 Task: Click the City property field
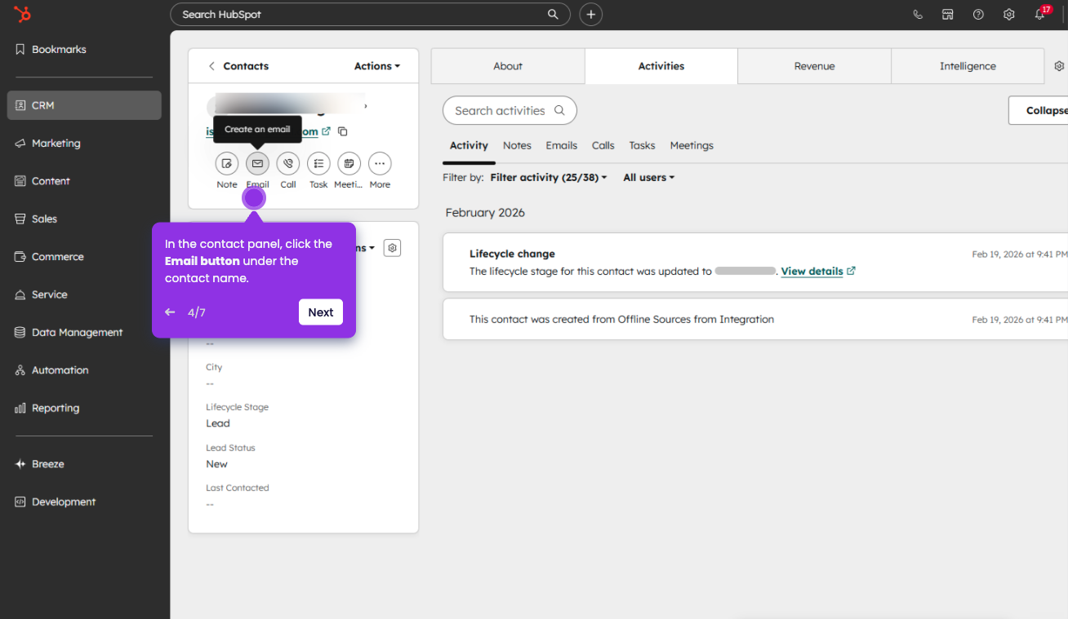coord(303,375)
